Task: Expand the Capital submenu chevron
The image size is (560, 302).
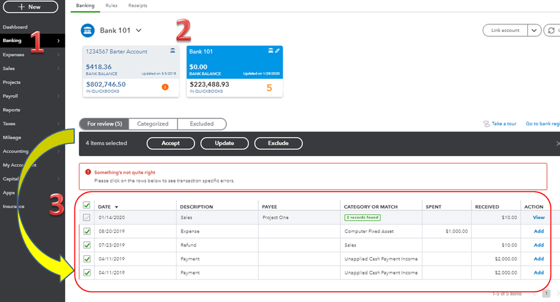Action: (58, 179)
